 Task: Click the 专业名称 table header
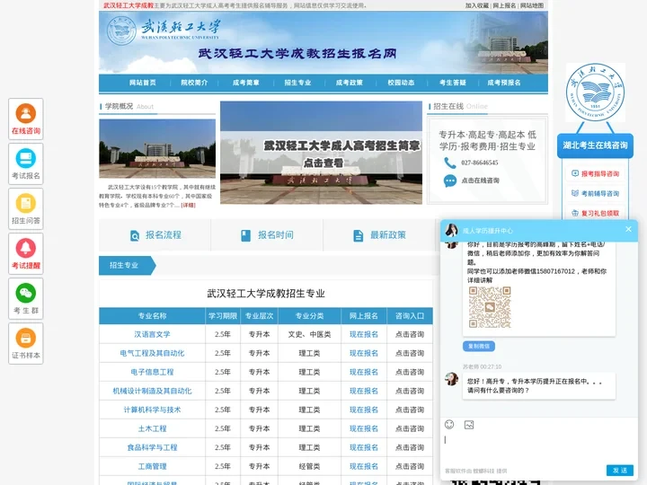[x=152, y=316]
